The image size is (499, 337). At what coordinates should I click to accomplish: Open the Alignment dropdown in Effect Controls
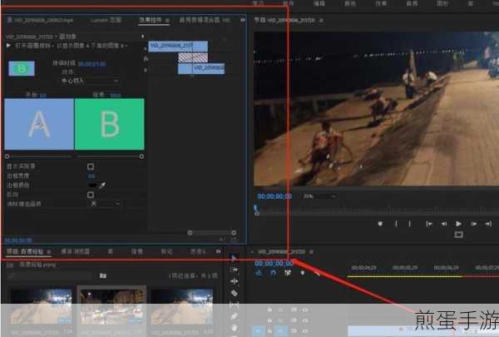pos(90,81)
